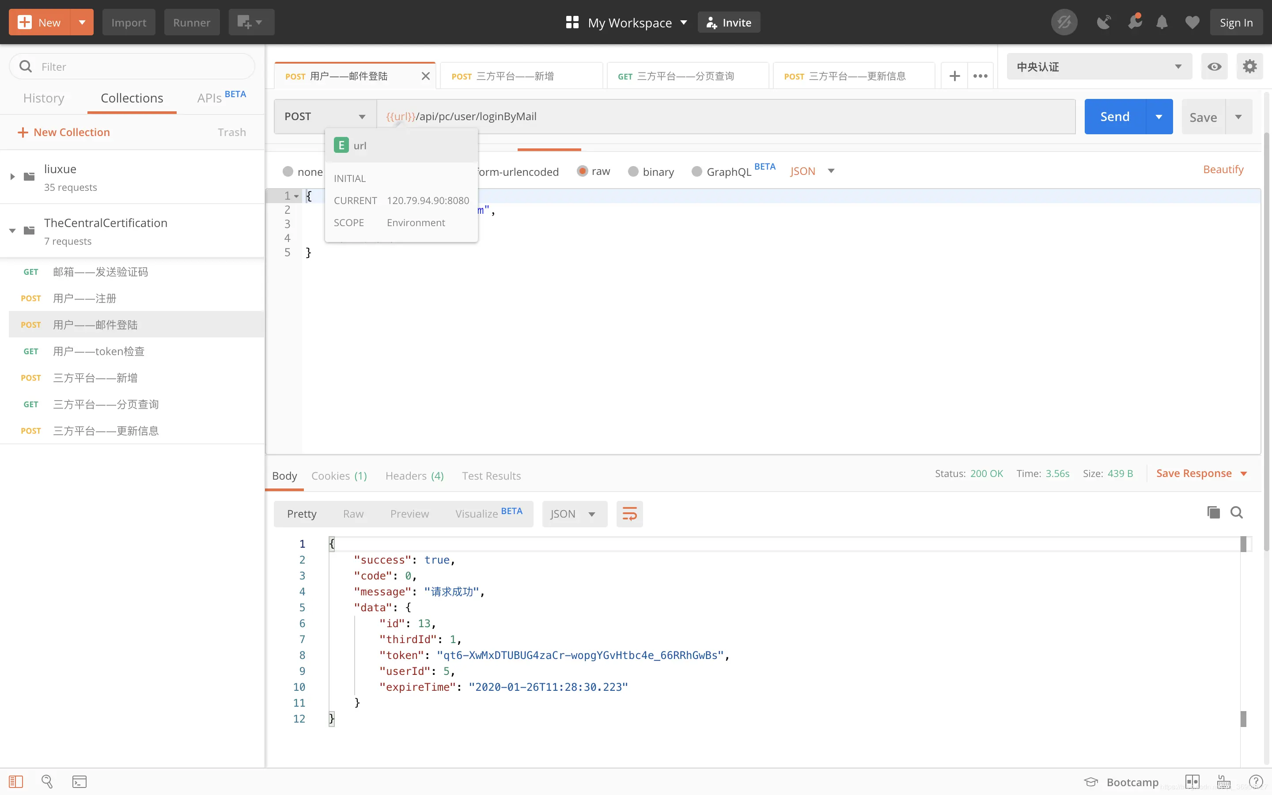Search the response with magnifier icon
The width and height of the screenshot is (1272, 795).
(x=1236, y=512)
